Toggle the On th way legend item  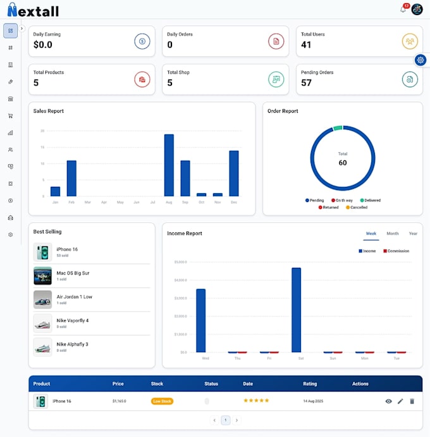tap(341, 200)
